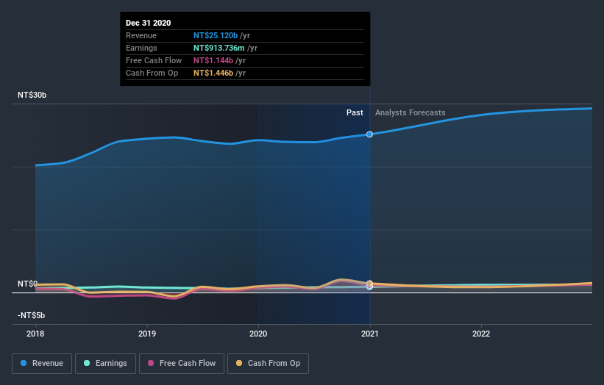Viewport: 604px width, 385px height.
Task: Click the NT$913.736m earnings value
Action: click(x=219, y=48)
